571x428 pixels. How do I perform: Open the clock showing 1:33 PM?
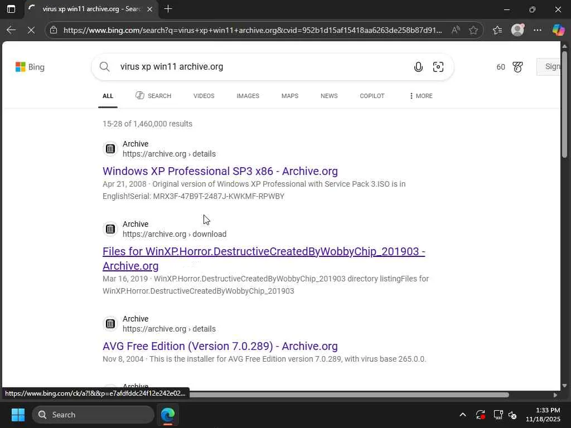[543, 415]
